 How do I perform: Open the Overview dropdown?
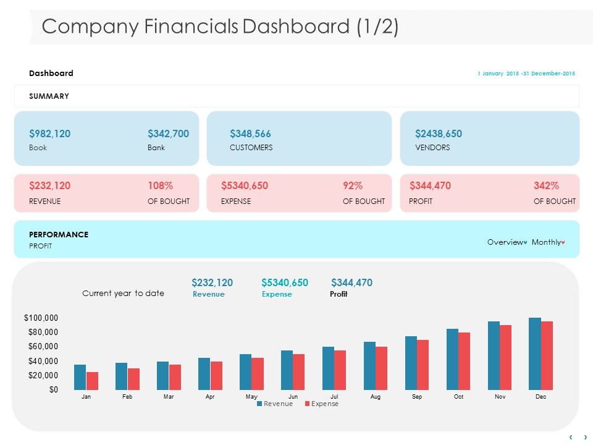[x=507, y=242]
